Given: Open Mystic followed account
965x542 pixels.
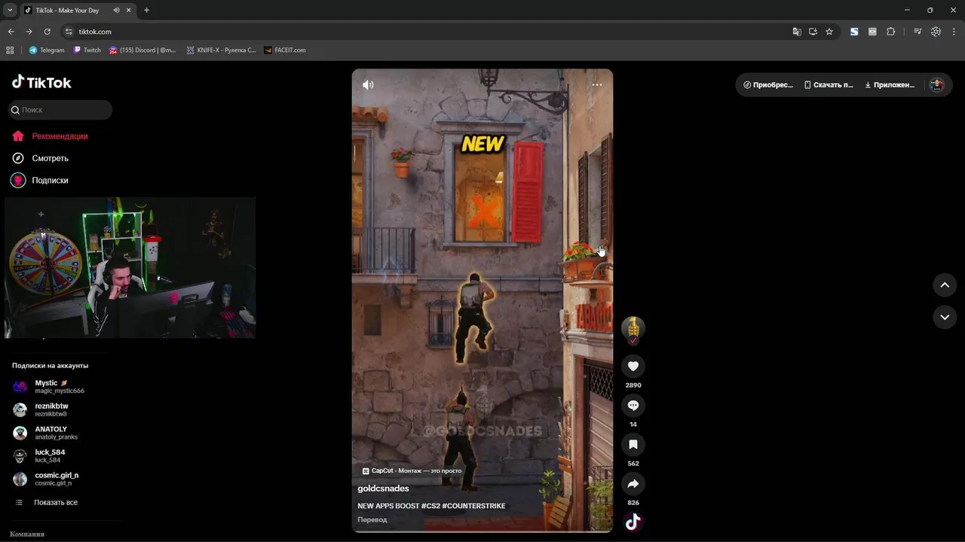Looking at the screenshot, I should click(48, 386).
